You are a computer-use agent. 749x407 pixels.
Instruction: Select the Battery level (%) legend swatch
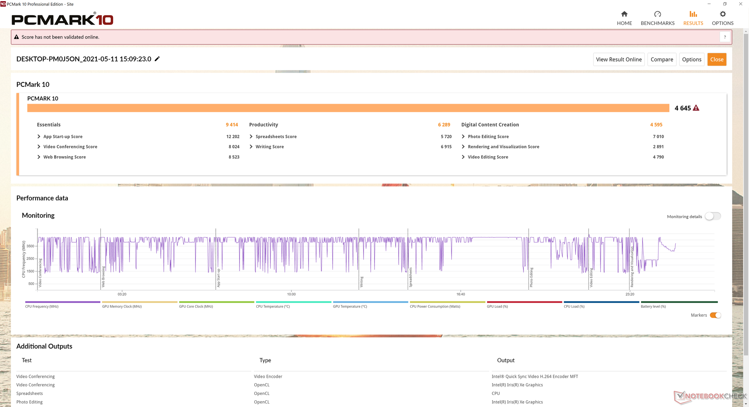point(679,302)
